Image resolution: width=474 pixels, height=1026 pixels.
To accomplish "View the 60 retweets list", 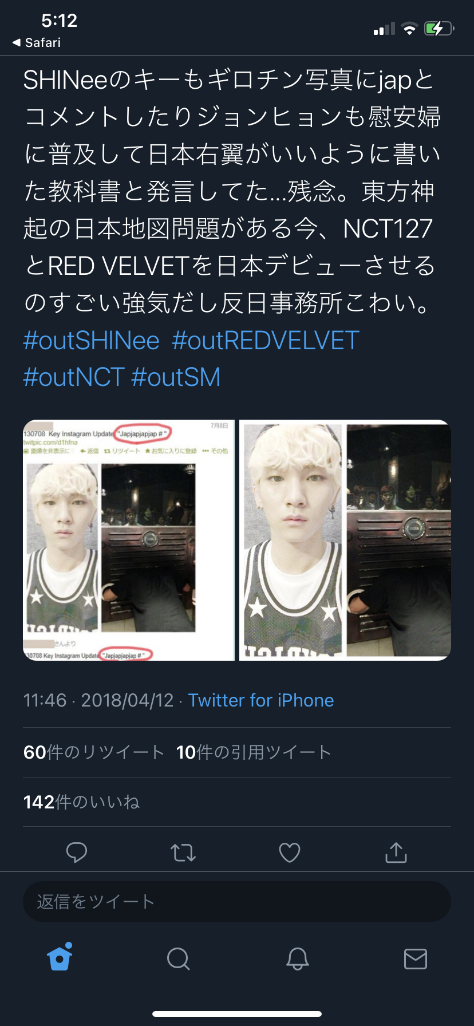I will click(94, 752).
